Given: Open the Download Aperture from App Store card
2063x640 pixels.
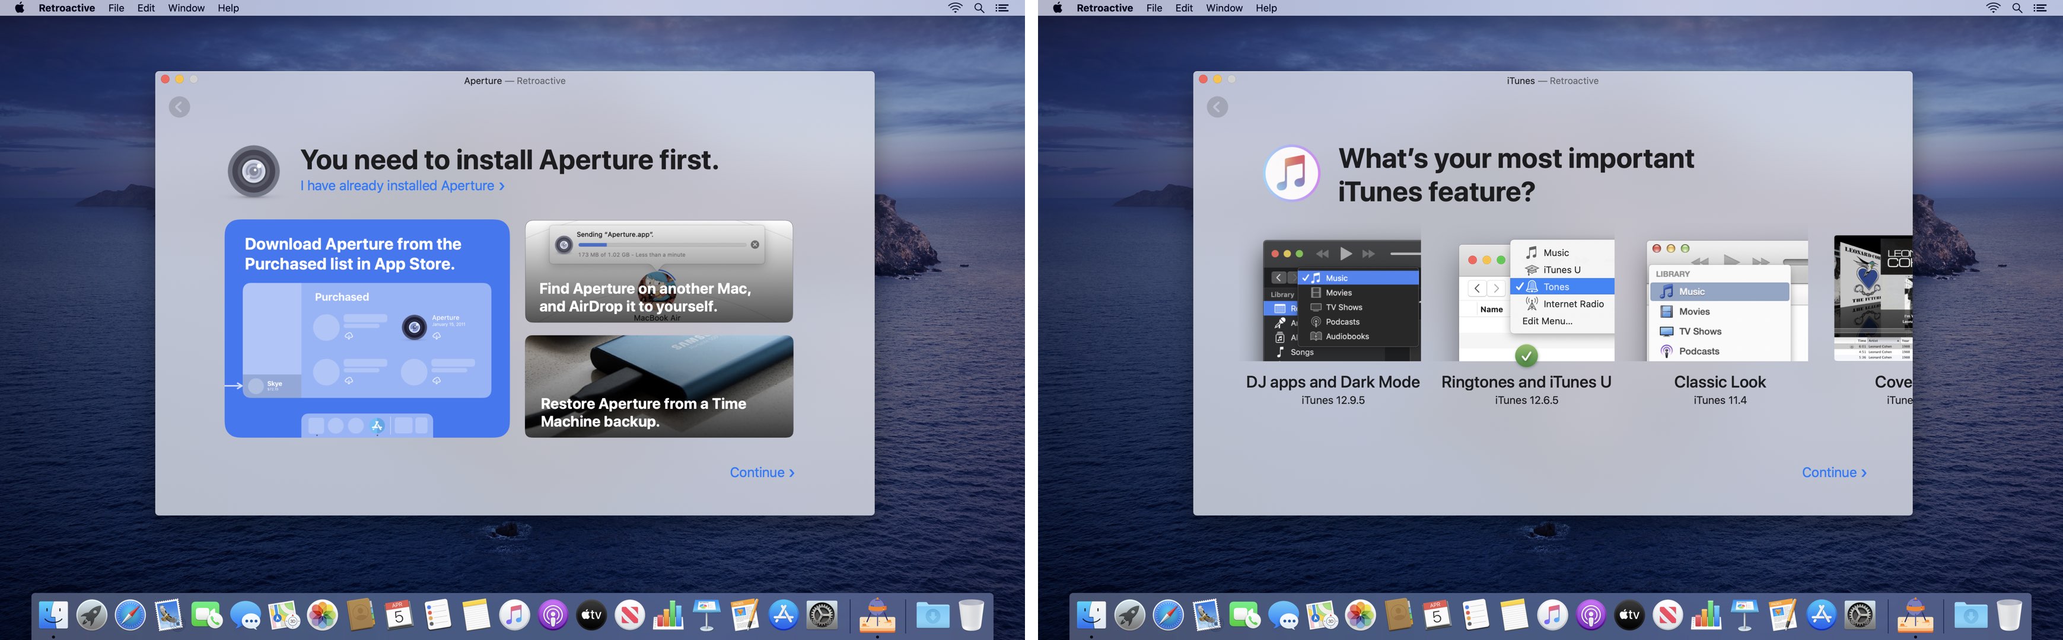Looking at the screenshot, I should [367, 328].
